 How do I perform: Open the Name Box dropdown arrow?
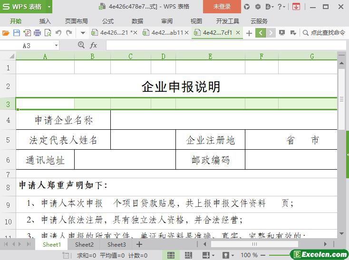pos(56,46)
